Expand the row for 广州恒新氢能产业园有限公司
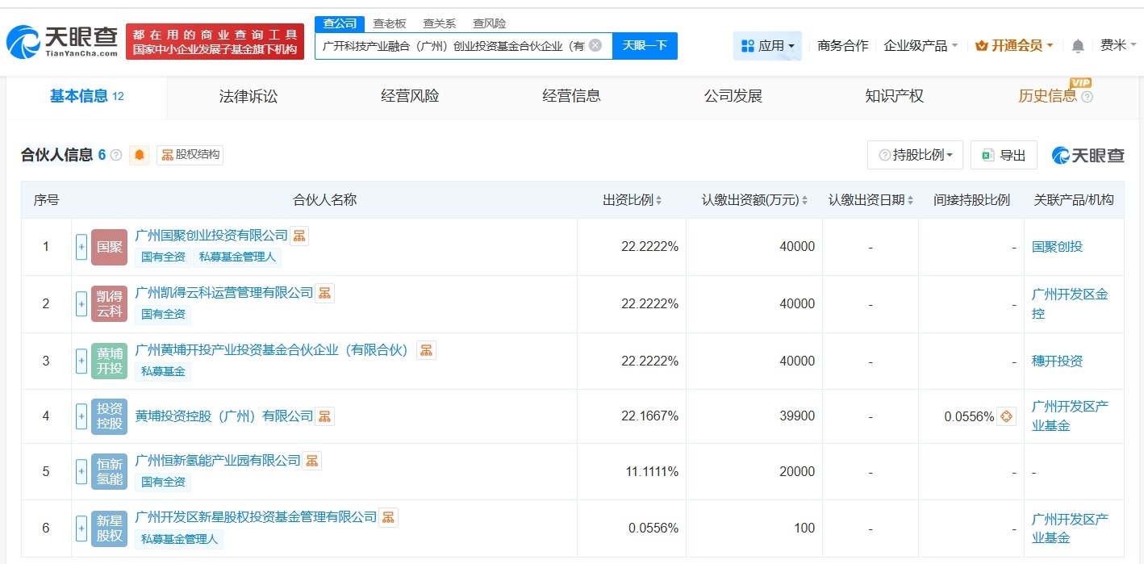 pos(81,471)
